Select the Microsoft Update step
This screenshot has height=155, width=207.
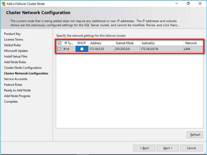click(x=16, y=51)
